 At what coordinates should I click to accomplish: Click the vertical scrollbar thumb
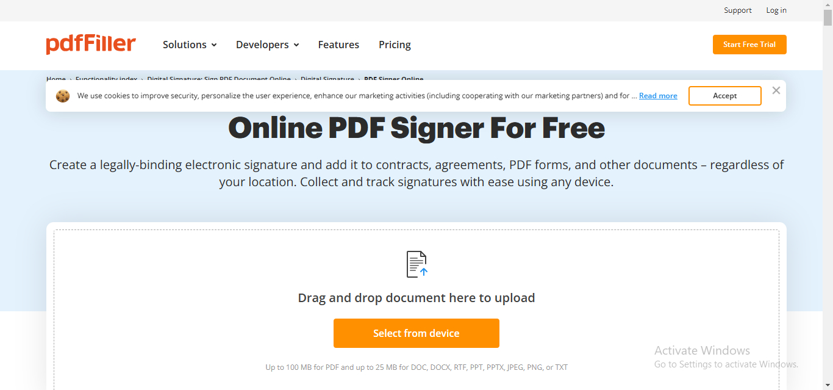point(828,18)
